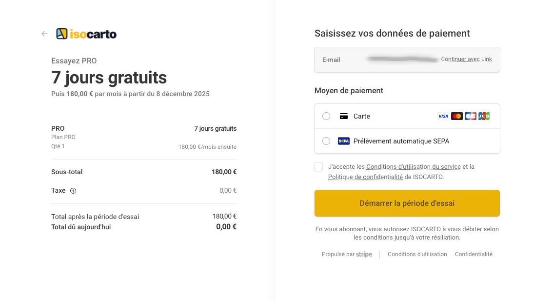Open the Politique de confidentialité link
Image resolution: width=553 pixels, height=301 pixels.
pyautogui.click(x=366, y=177)
